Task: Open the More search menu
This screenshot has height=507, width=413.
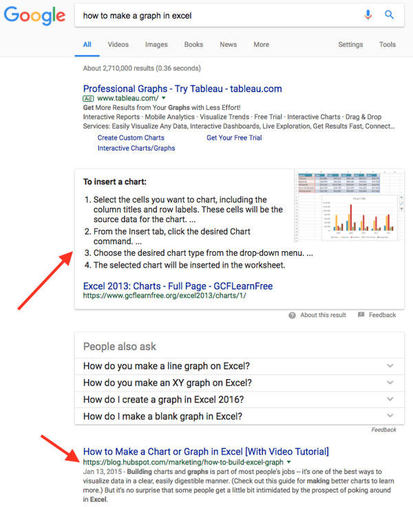Action: tap(261, 45)
